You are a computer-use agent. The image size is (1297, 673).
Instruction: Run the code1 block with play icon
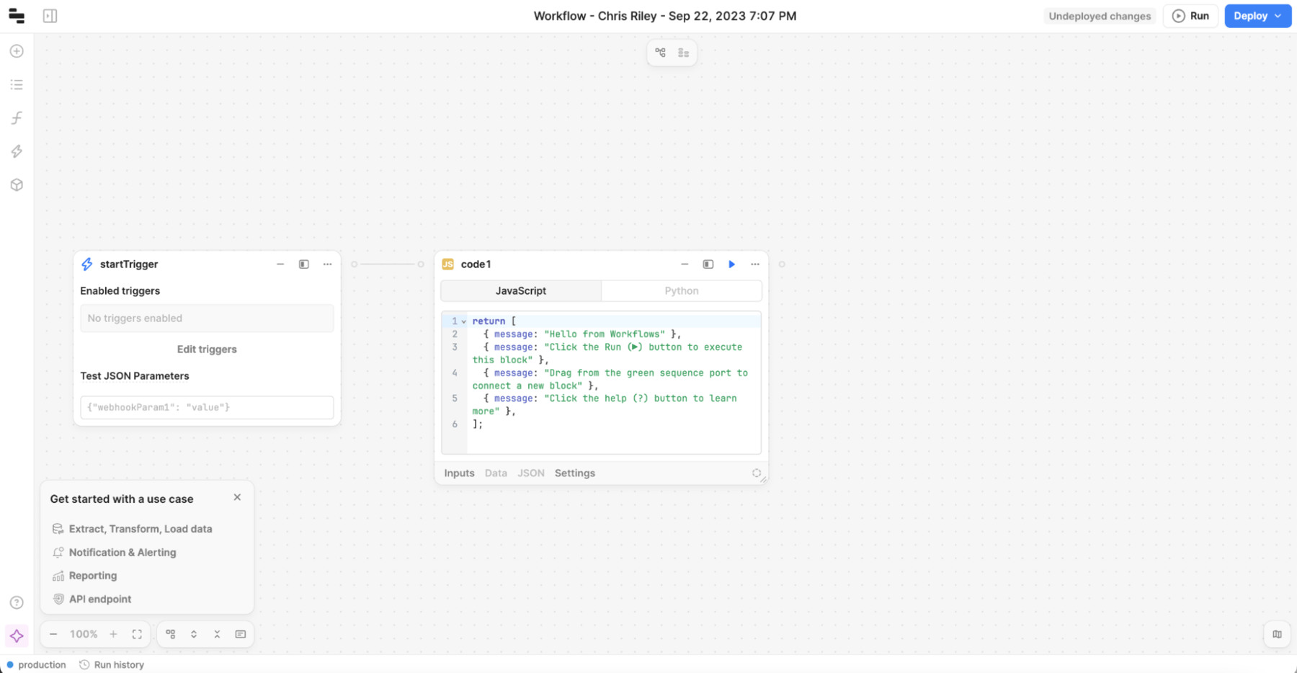point(732,264)
